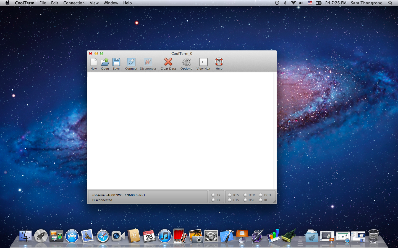Click the volume icon in menu bar

[301, 3]
